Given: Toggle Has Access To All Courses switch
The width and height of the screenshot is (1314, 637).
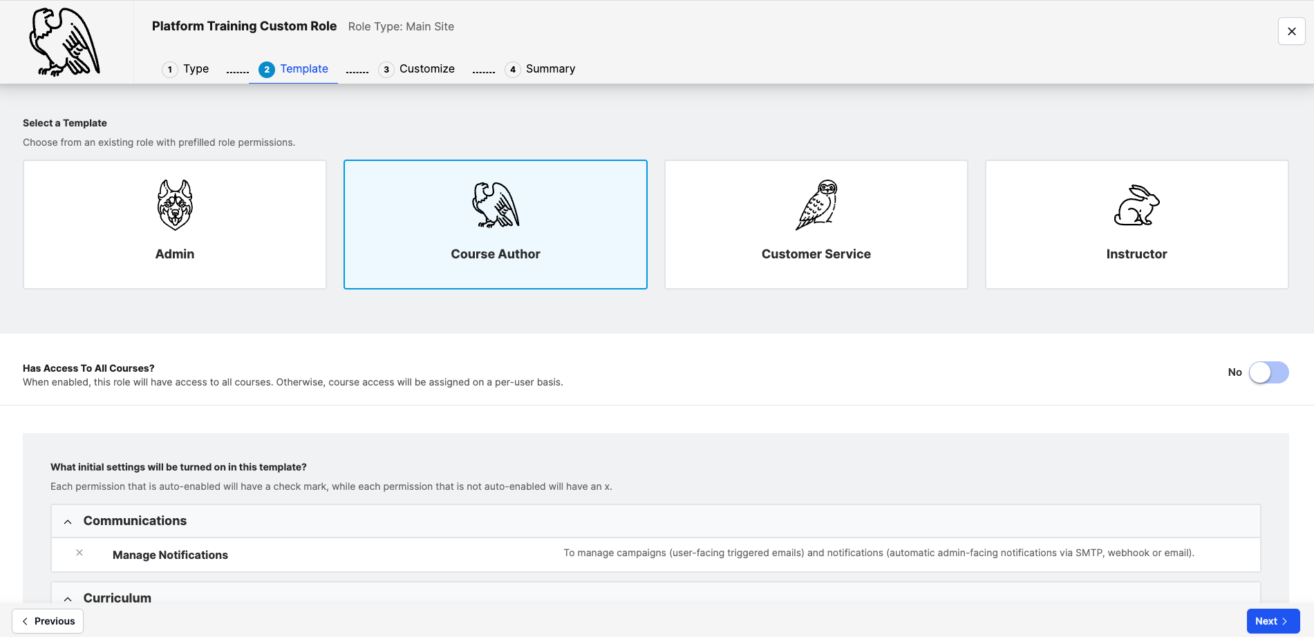Looking at the screenshot, I should (x=1269, y=372).
